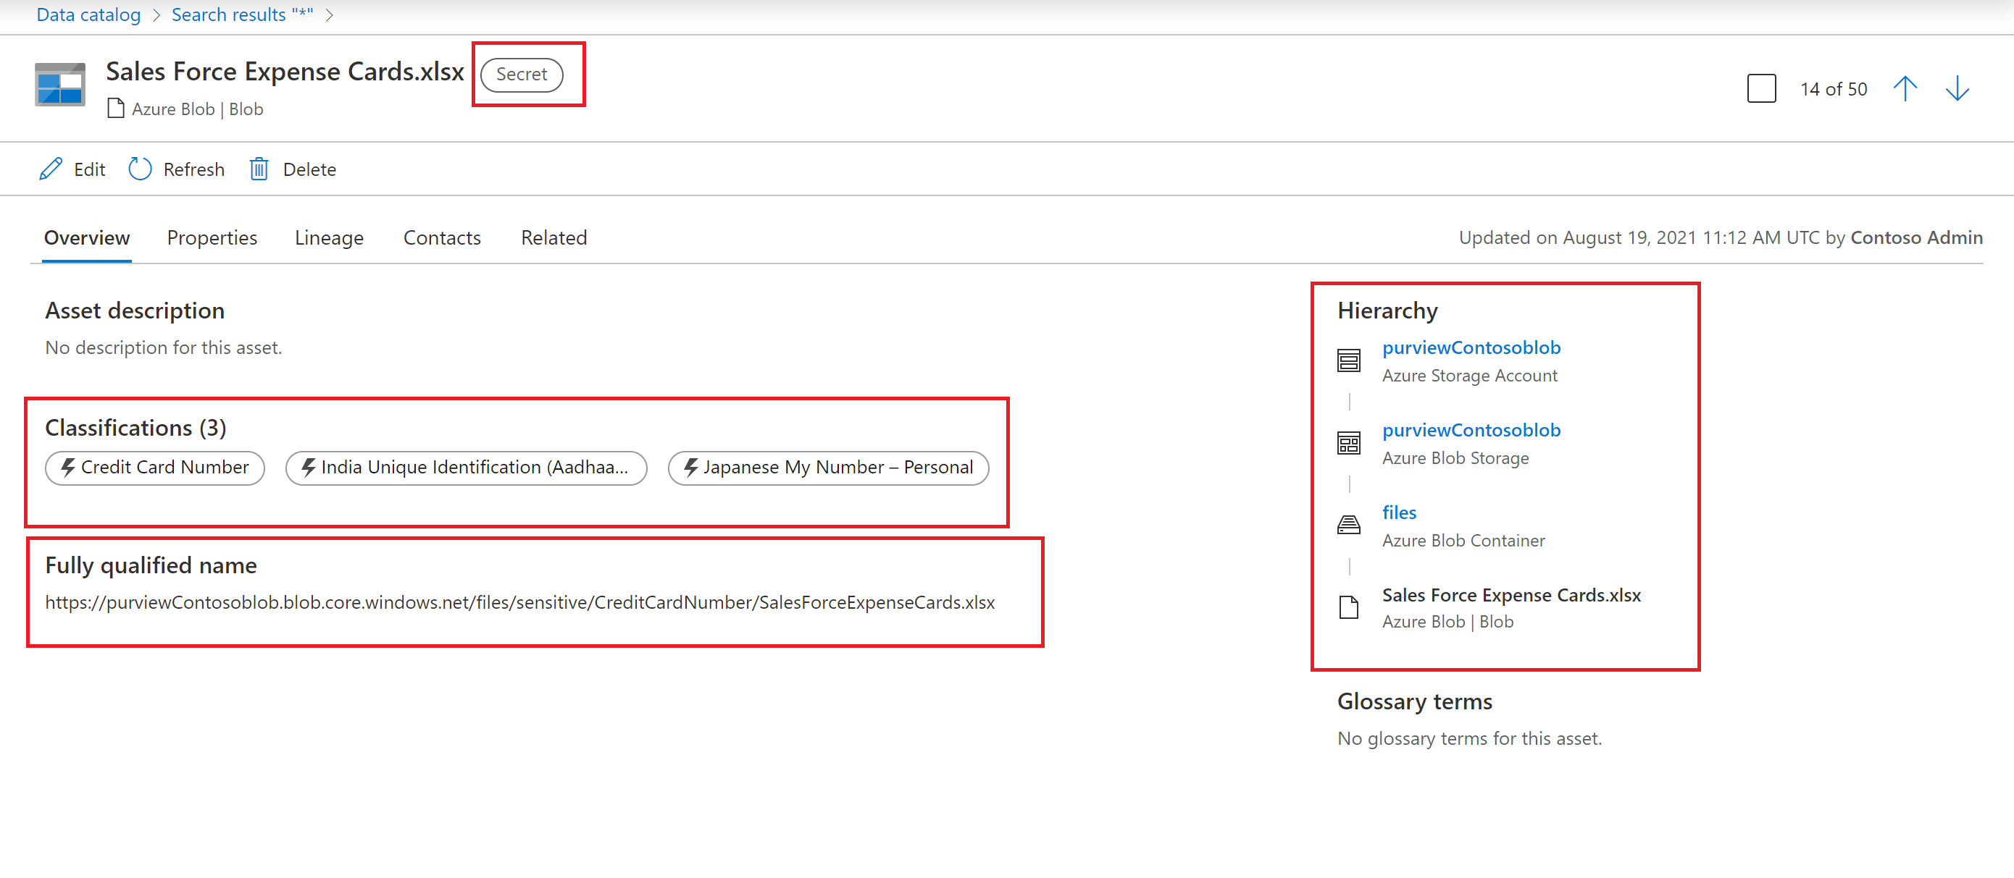Click the Delete trash can icon
The image size is (2014, 878).
tap(259, 169)
